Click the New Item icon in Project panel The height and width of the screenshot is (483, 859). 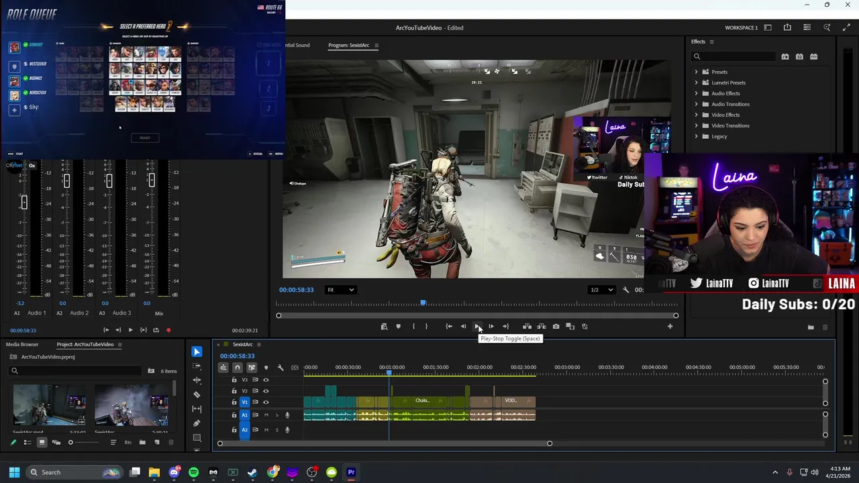click(157, 442)
